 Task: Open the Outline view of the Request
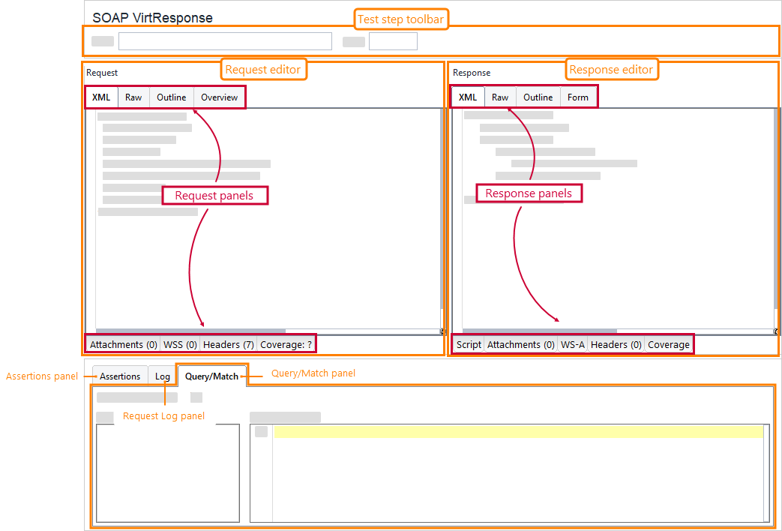point(171,97)
